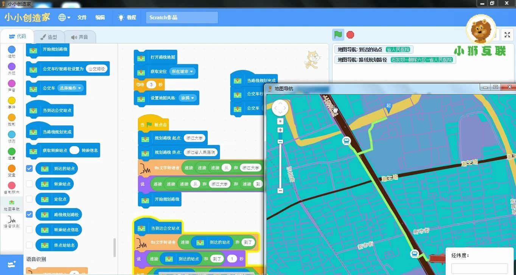The image size is (516, 275).
Task: Select the 侦测 block category
Action: pos(12,137)
